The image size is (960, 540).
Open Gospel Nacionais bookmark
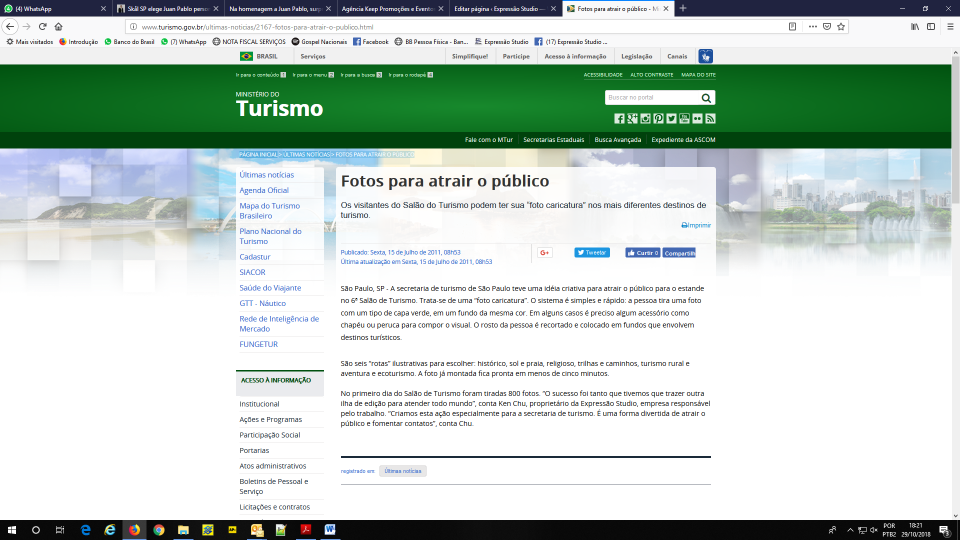[319, 42]
